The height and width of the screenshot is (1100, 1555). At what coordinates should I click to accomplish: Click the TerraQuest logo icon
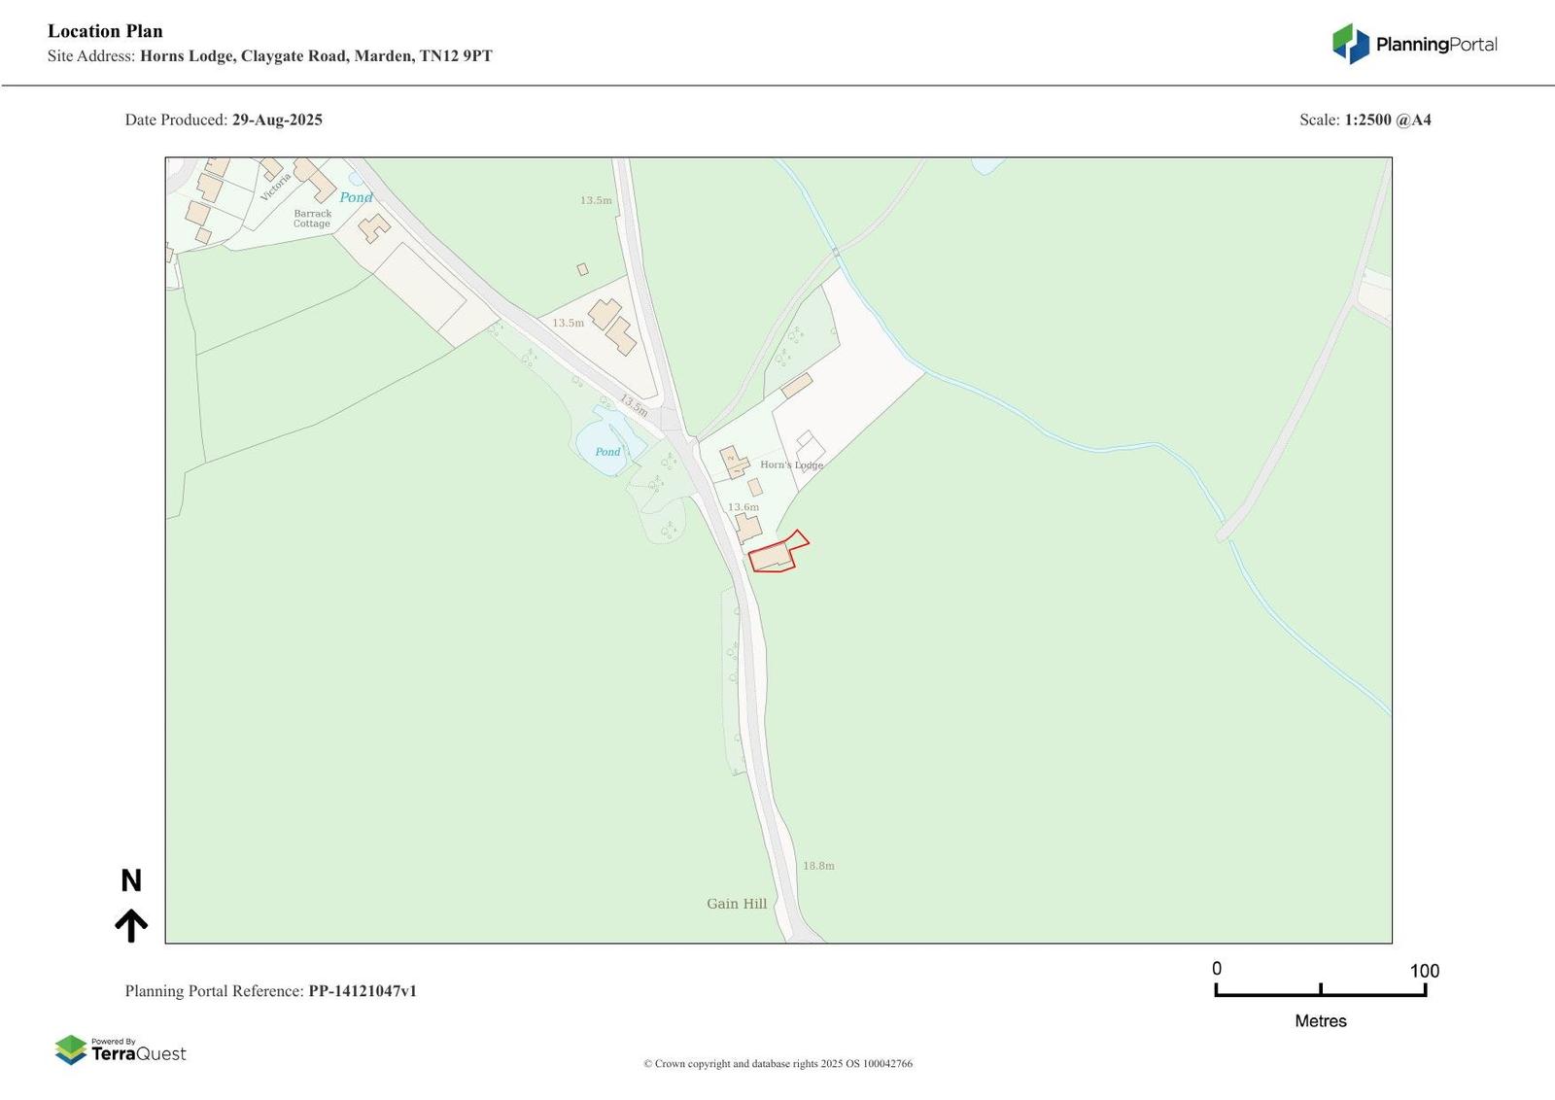pyautogui.click(x=71, y=1049)
